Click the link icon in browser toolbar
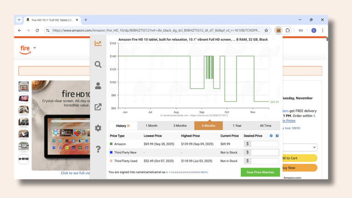 click(301, 30)
